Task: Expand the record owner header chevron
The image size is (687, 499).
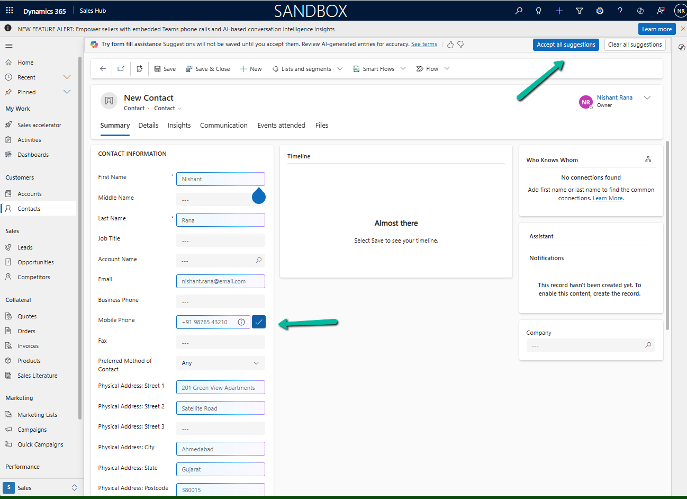Action: point(647,98)
